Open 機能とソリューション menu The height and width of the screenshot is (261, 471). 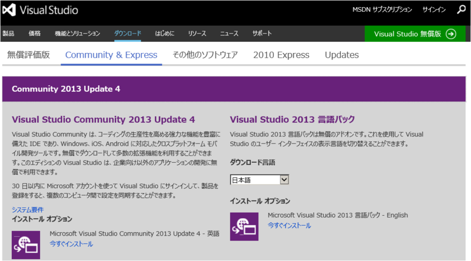point(77,34)
